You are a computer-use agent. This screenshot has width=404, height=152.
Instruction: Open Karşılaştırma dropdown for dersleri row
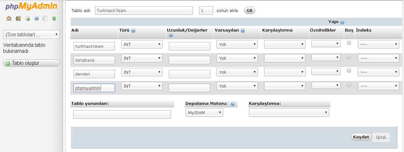click(285, 72)
